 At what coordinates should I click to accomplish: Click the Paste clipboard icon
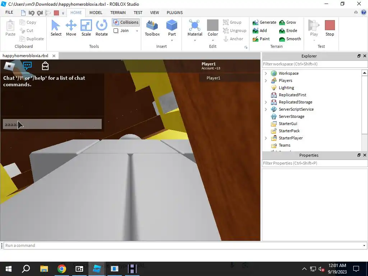(x=10, y=28)
